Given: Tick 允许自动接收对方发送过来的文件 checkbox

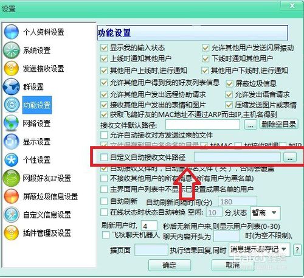Looking at the screenshot, I should [x=104, y=135].
